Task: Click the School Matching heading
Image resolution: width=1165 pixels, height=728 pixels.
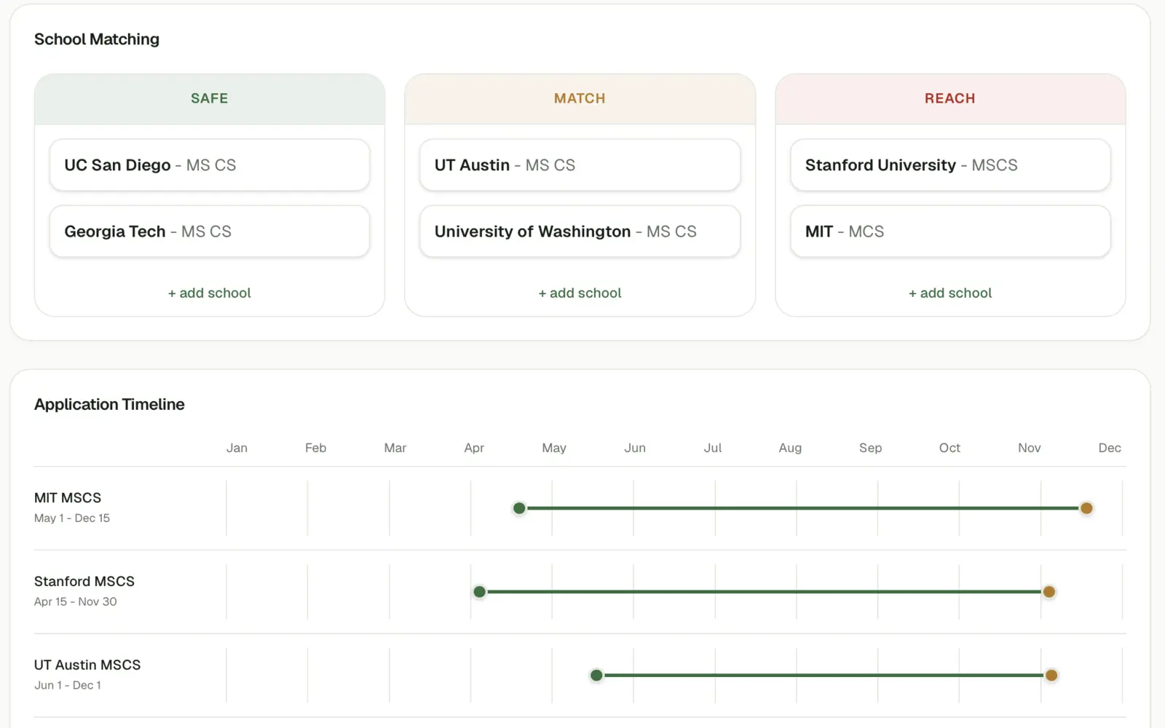Action: point(97,39)
